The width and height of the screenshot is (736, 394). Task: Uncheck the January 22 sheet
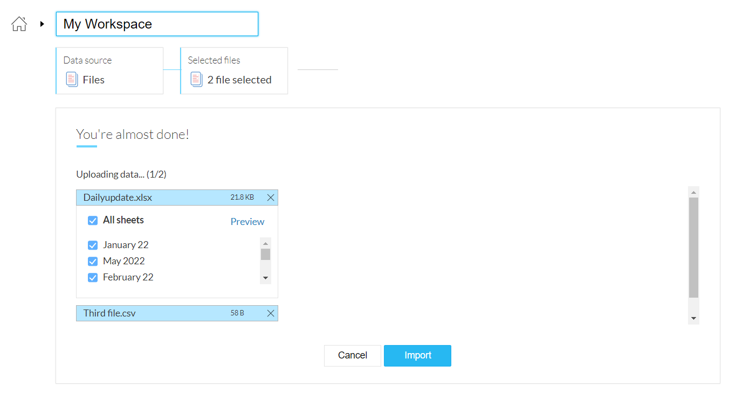(93, 245)
